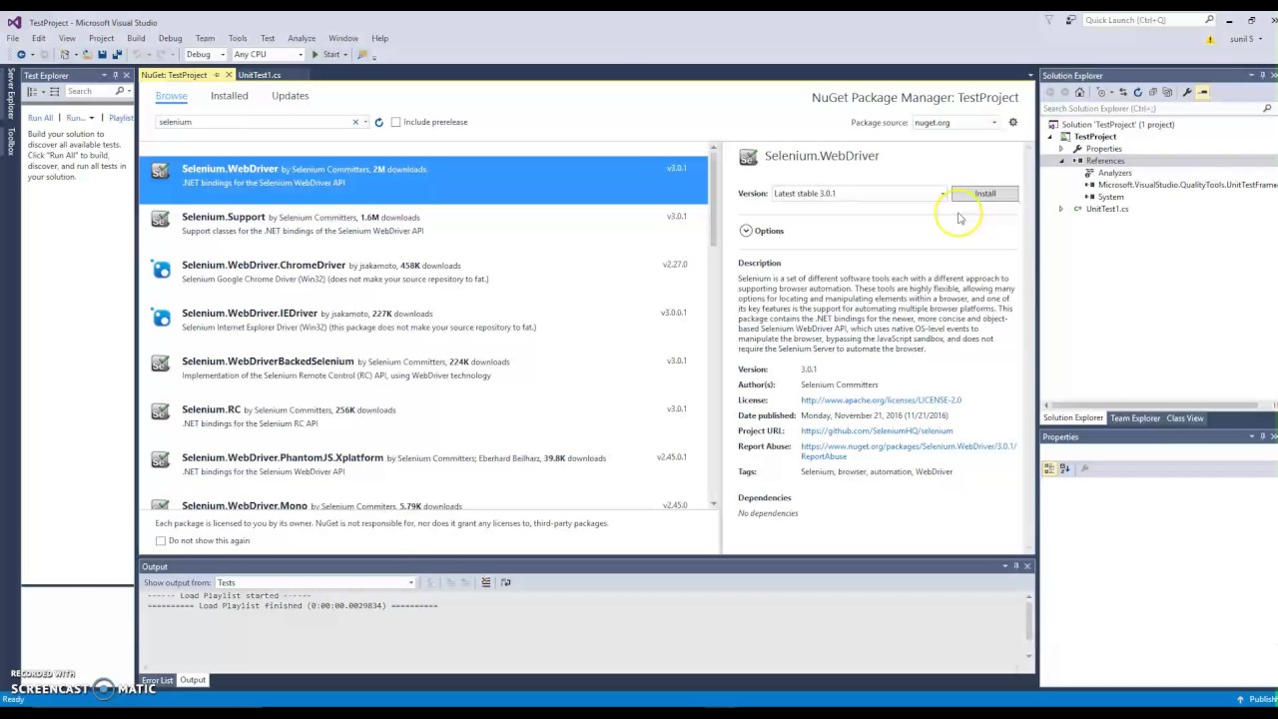Open the Debug configuration dropdown

[x=204, y=54]
